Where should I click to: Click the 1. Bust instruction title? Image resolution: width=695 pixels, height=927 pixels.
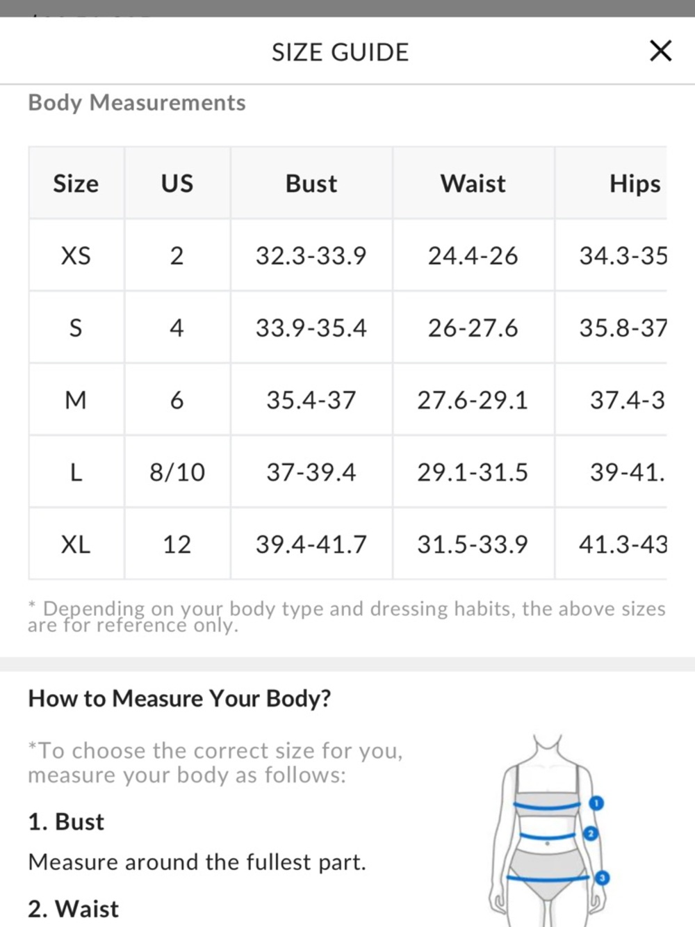tap(66, 822)
